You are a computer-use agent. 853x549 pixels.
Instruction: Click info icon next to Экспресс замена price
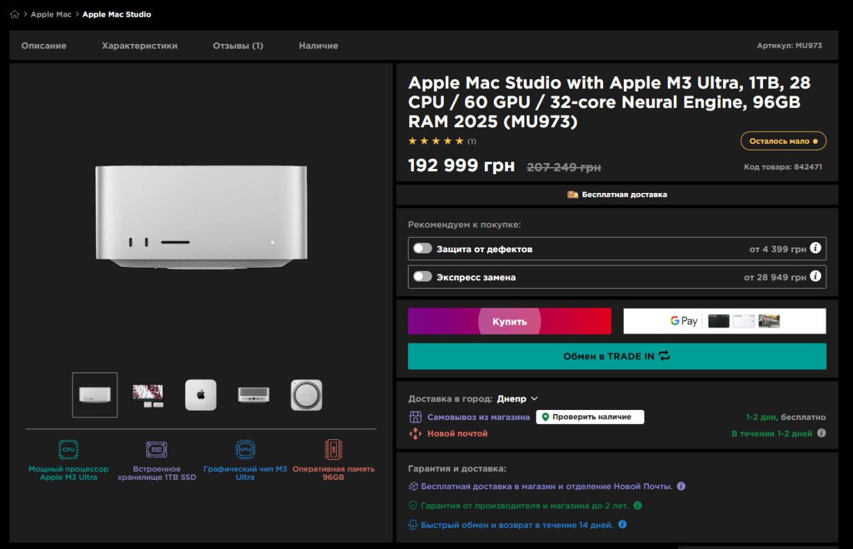coord(816,277)
